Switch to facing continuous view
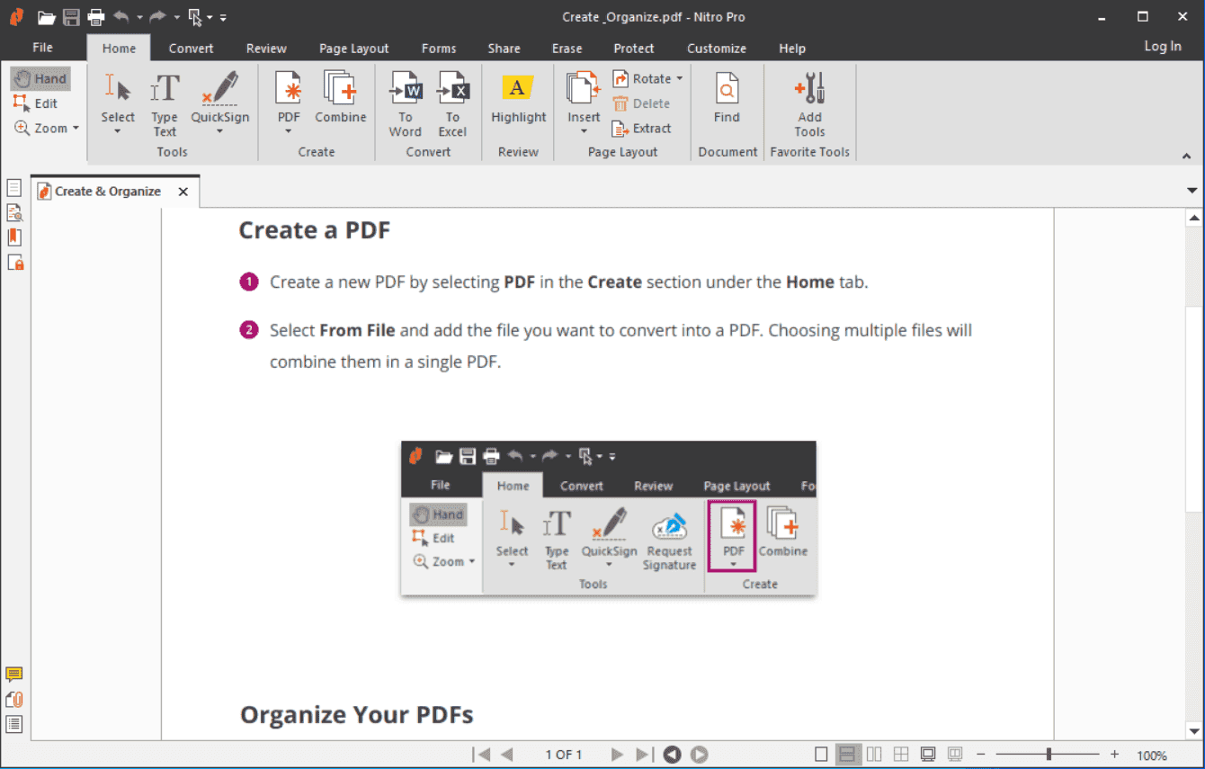 [x=901, y=755]
